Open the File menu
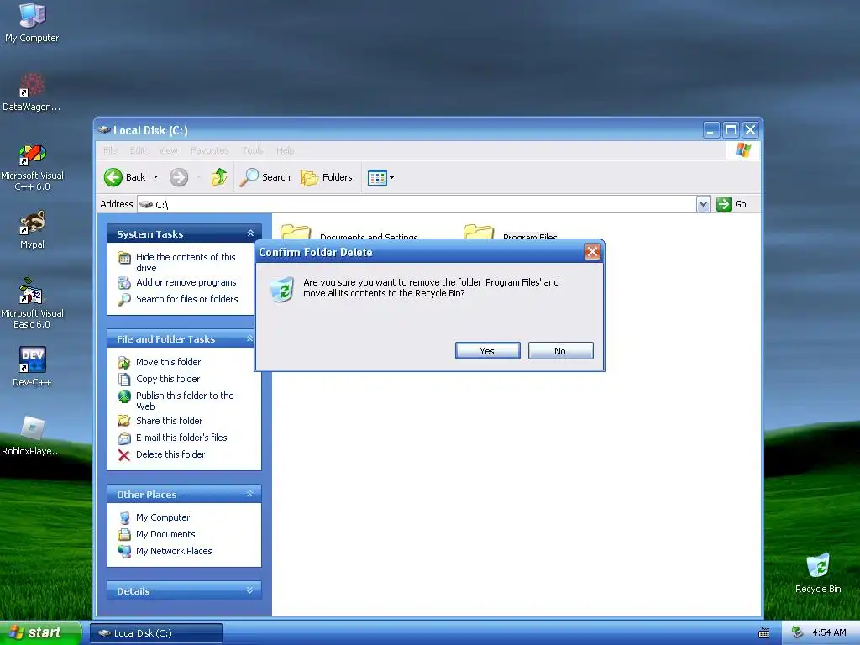The height and width of the screenshot is (645, 860). pyautogui.click(x=110, y=150)
